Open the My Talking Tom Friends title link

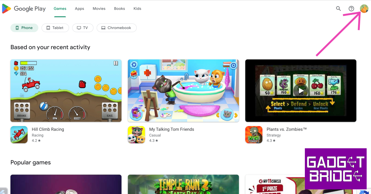tap(172, 129)
